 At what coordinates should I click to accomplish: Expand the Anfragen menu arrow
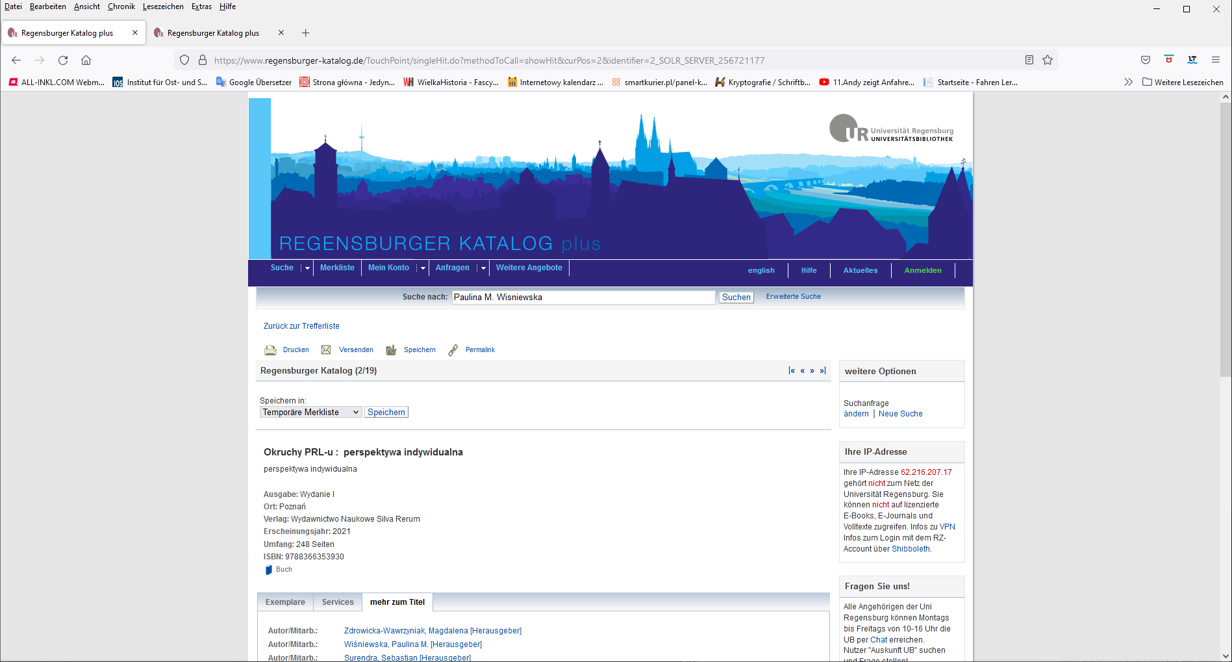[x=483, y=268]
